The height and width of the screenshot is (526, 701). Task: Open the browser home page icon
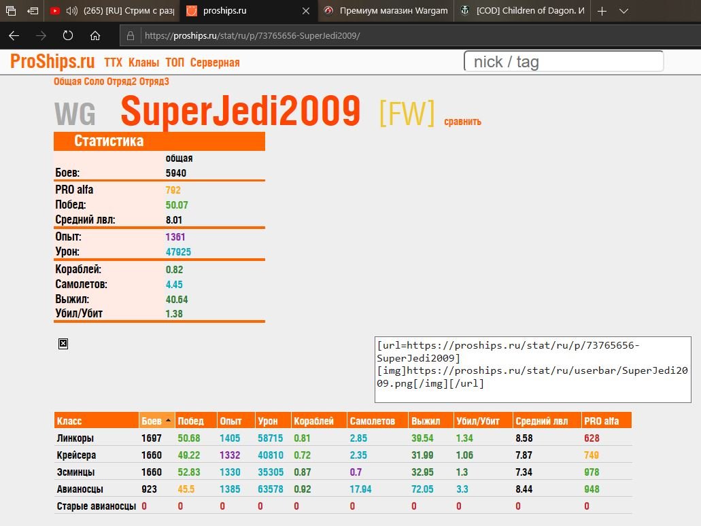[x=95, y=36]
